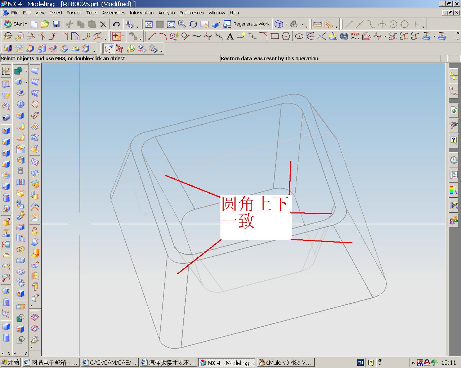461x368 pixels.
Task: Open the Start application dropdown
Action: 16,24
